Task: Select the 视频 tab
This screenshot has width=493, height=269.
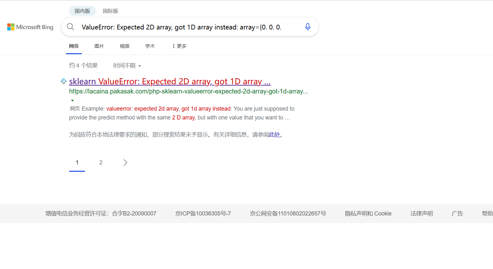Action: [x=125, y=46]
